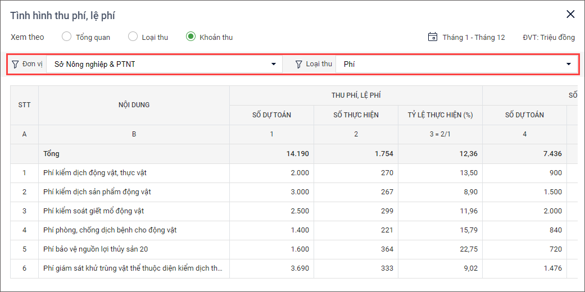The image size is (585, 292).
Task: Click Phí kiểm dịch sản phẩm động vật row
Action: point(97,192)
